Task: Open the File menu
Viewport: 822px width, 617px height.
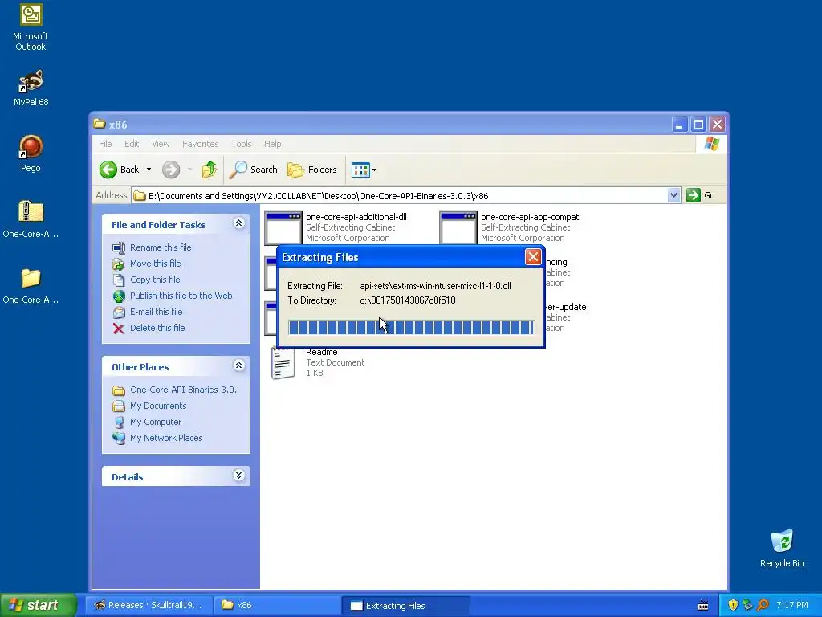Action: [105, 144]
